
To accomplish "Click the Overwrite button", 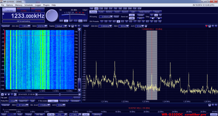I will coord(64,101).
